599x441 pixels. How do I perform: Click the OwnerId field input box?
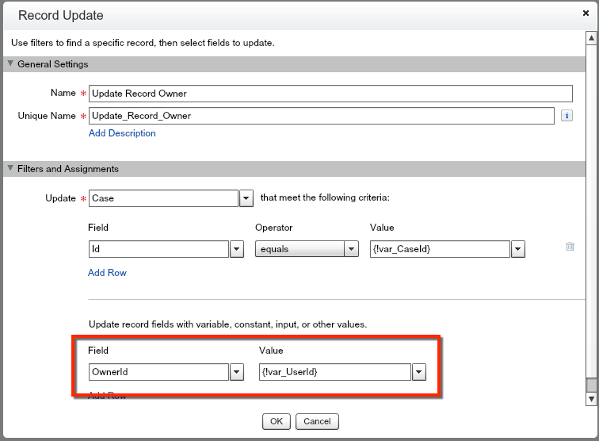(x=158, y=372)
